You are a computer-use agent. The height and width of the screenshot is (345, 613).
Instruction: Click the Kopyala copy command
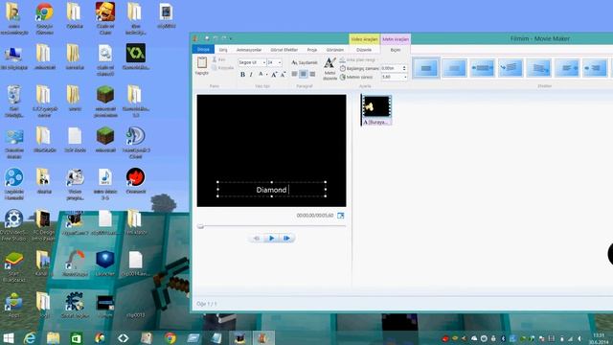(222, 68)
